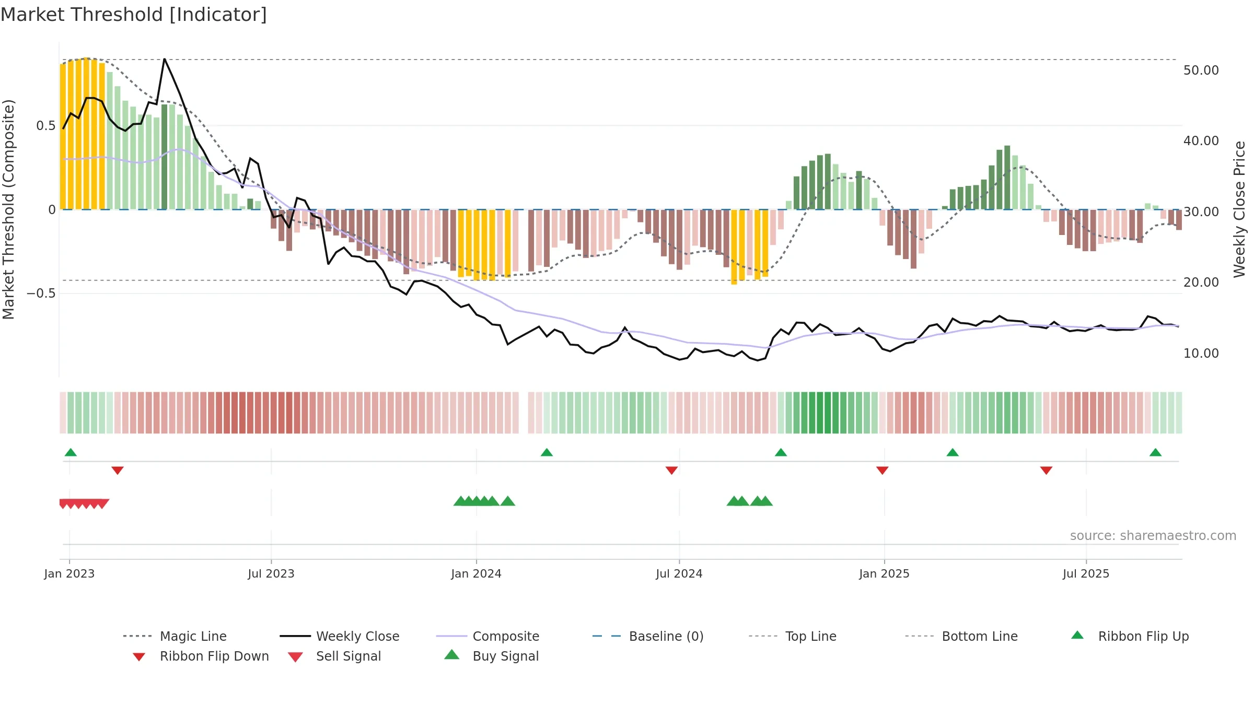
Task: Toggle the Composite legend entry
Action: click(x=487, y=636)
